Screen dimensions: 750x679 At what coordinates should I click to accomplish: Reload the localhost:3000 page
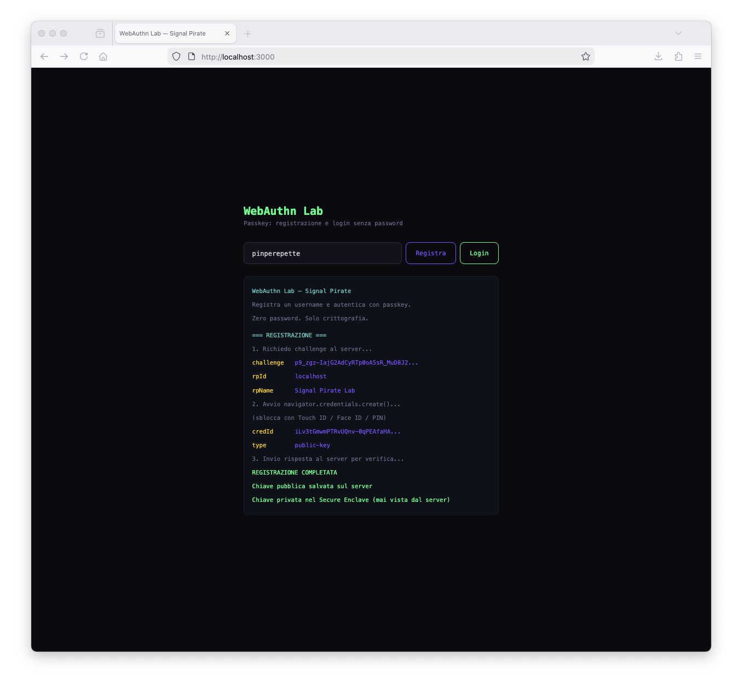(83, 56)
